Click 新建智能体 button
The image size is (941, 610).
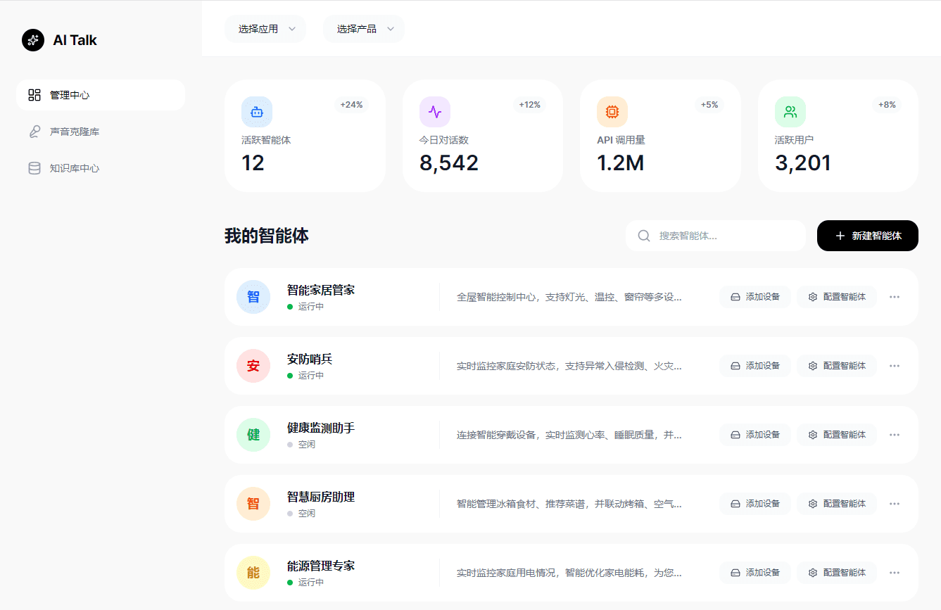(x=867, y=236)
